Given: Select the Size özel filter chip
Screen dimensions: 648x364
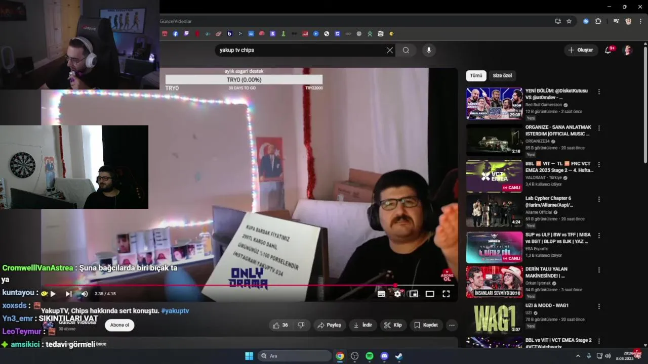Looking at the screenshot, I should point(502,76).
